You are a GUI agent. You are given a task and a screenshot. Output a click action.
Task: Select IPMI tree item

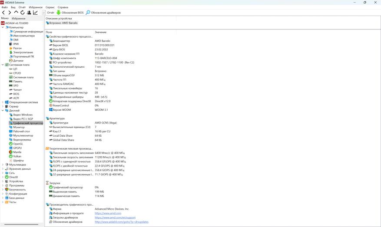point(14,44)
